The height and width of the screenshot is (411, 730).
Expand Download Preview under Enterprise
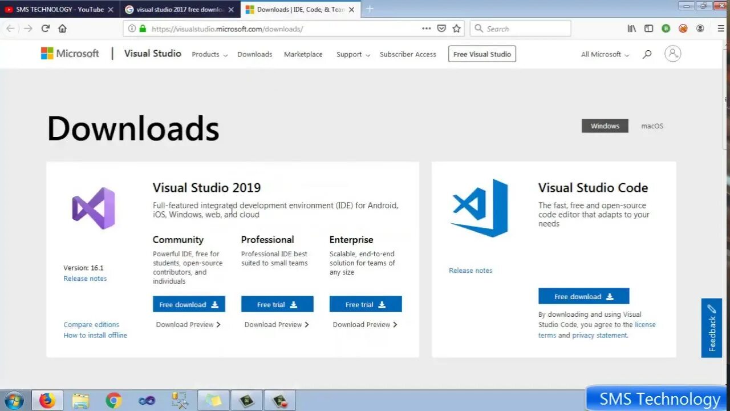click(365, 324)
